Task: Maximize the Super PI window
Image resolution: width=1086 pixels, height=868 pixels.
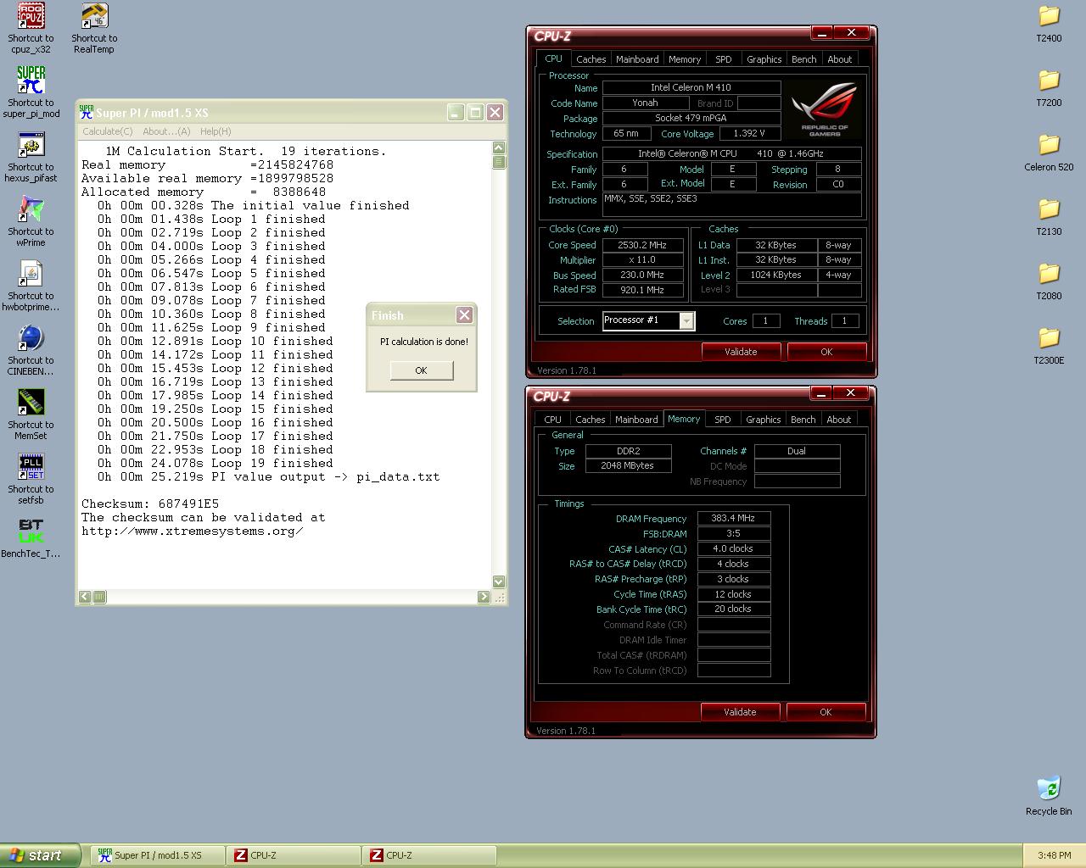Action: [476, 112]
